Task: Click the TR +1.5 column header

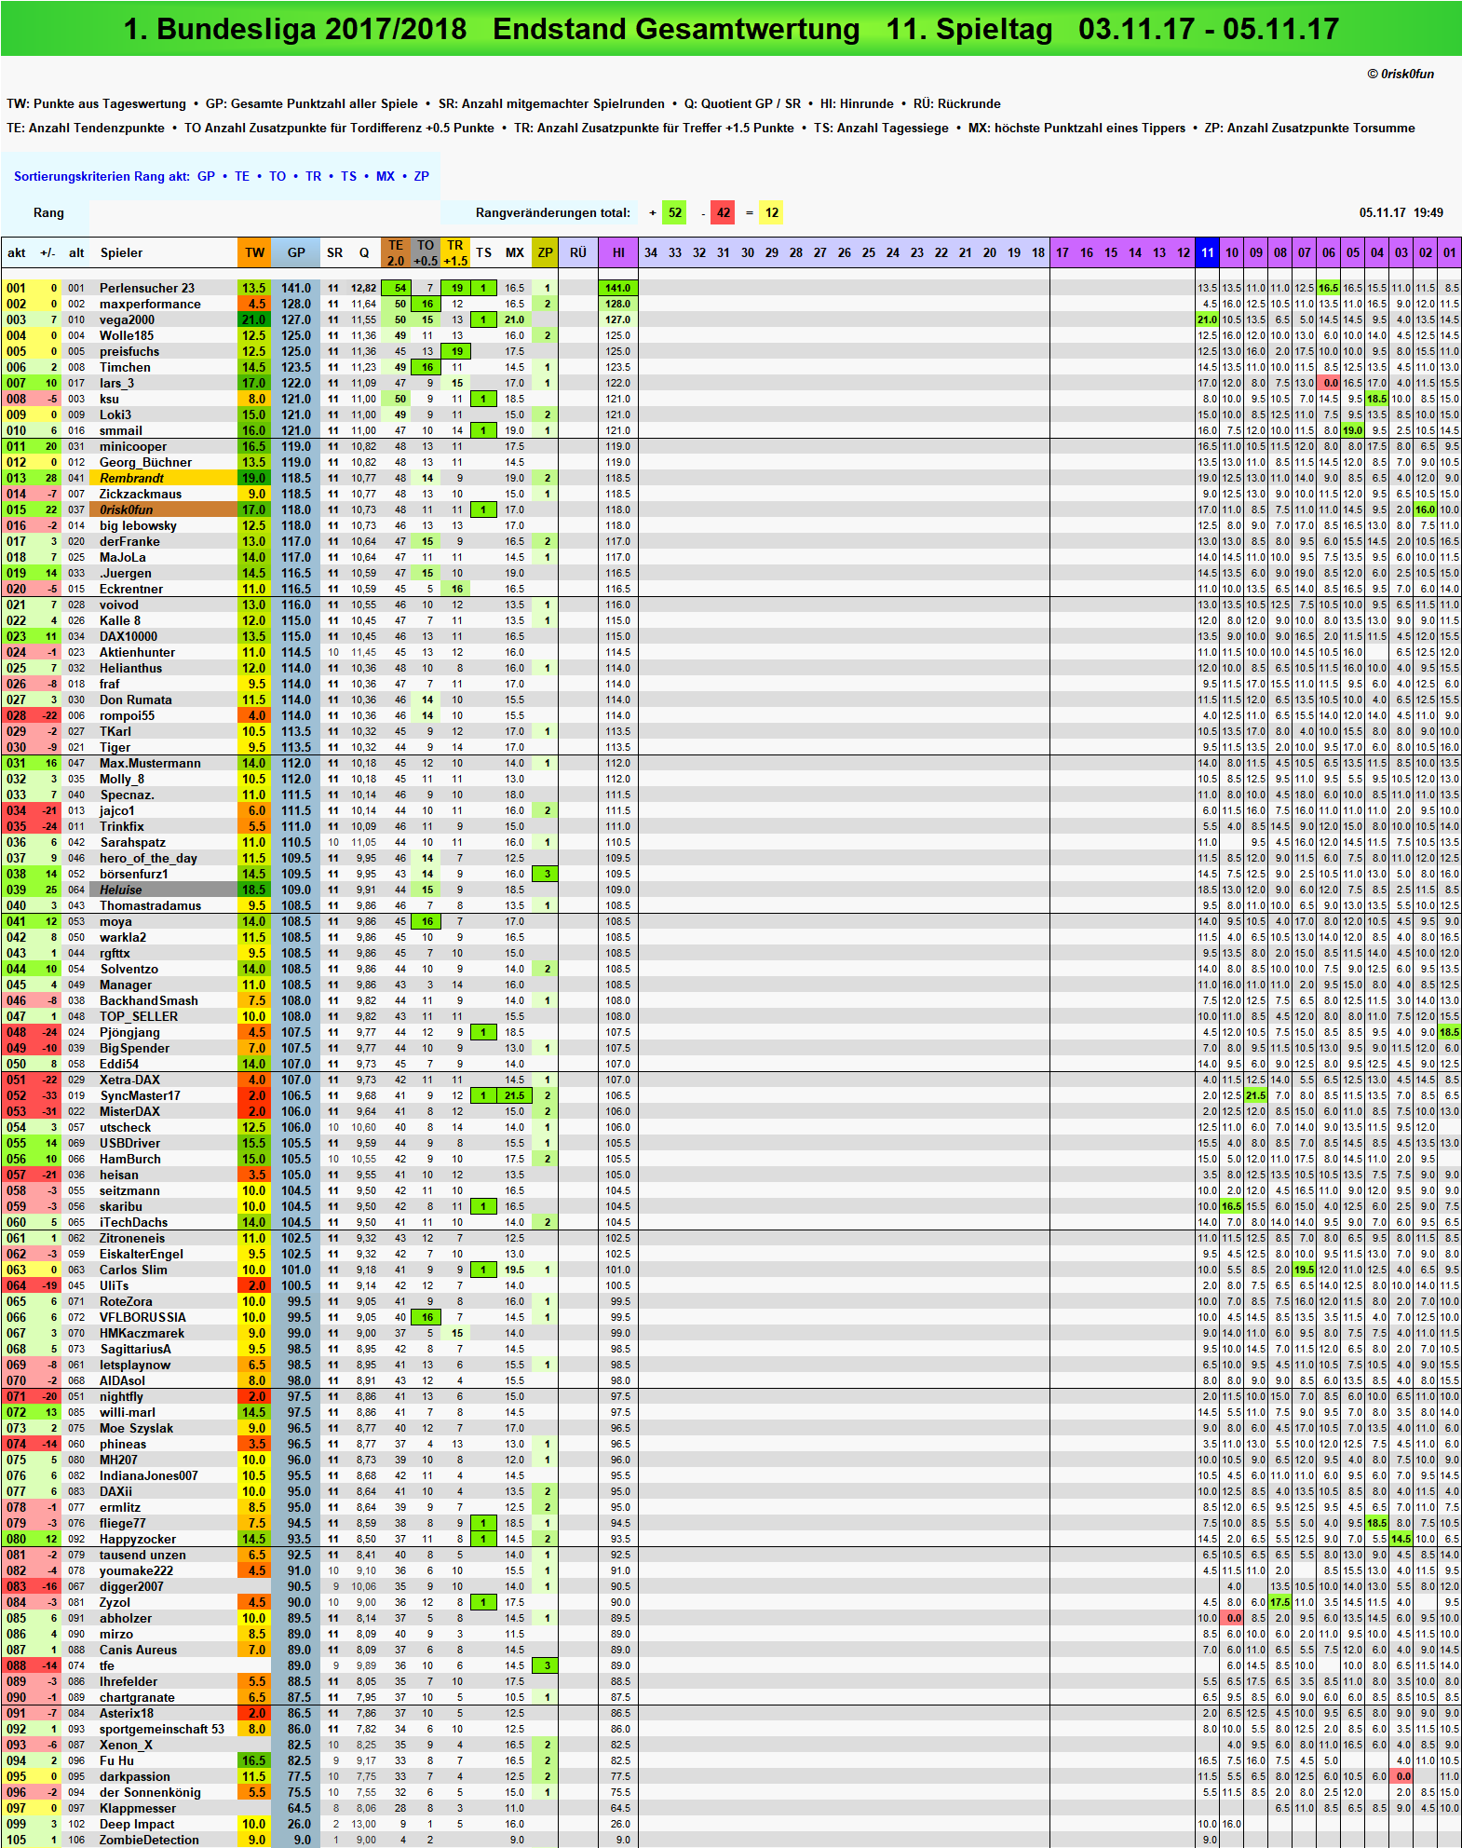Action: coord(455,252)
